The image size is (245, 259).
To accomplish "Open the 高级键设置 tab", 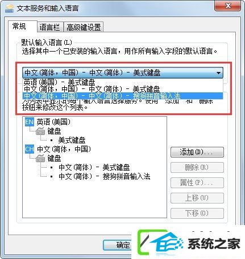I will [x=84, y=27].
